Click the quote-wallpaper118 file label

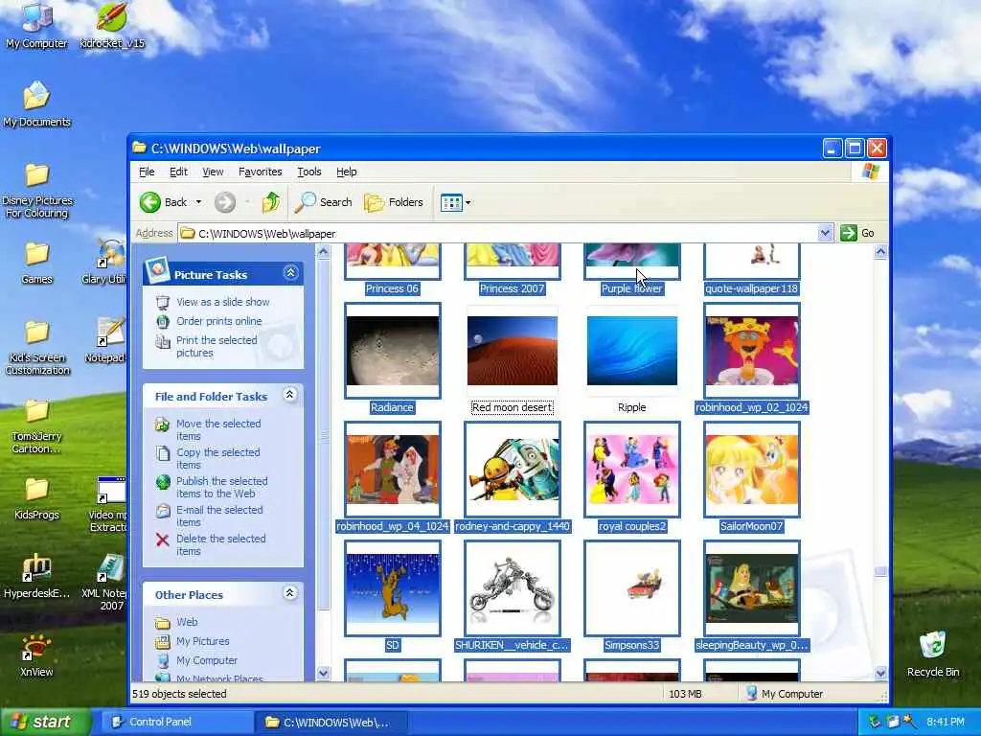click(751, 288)
